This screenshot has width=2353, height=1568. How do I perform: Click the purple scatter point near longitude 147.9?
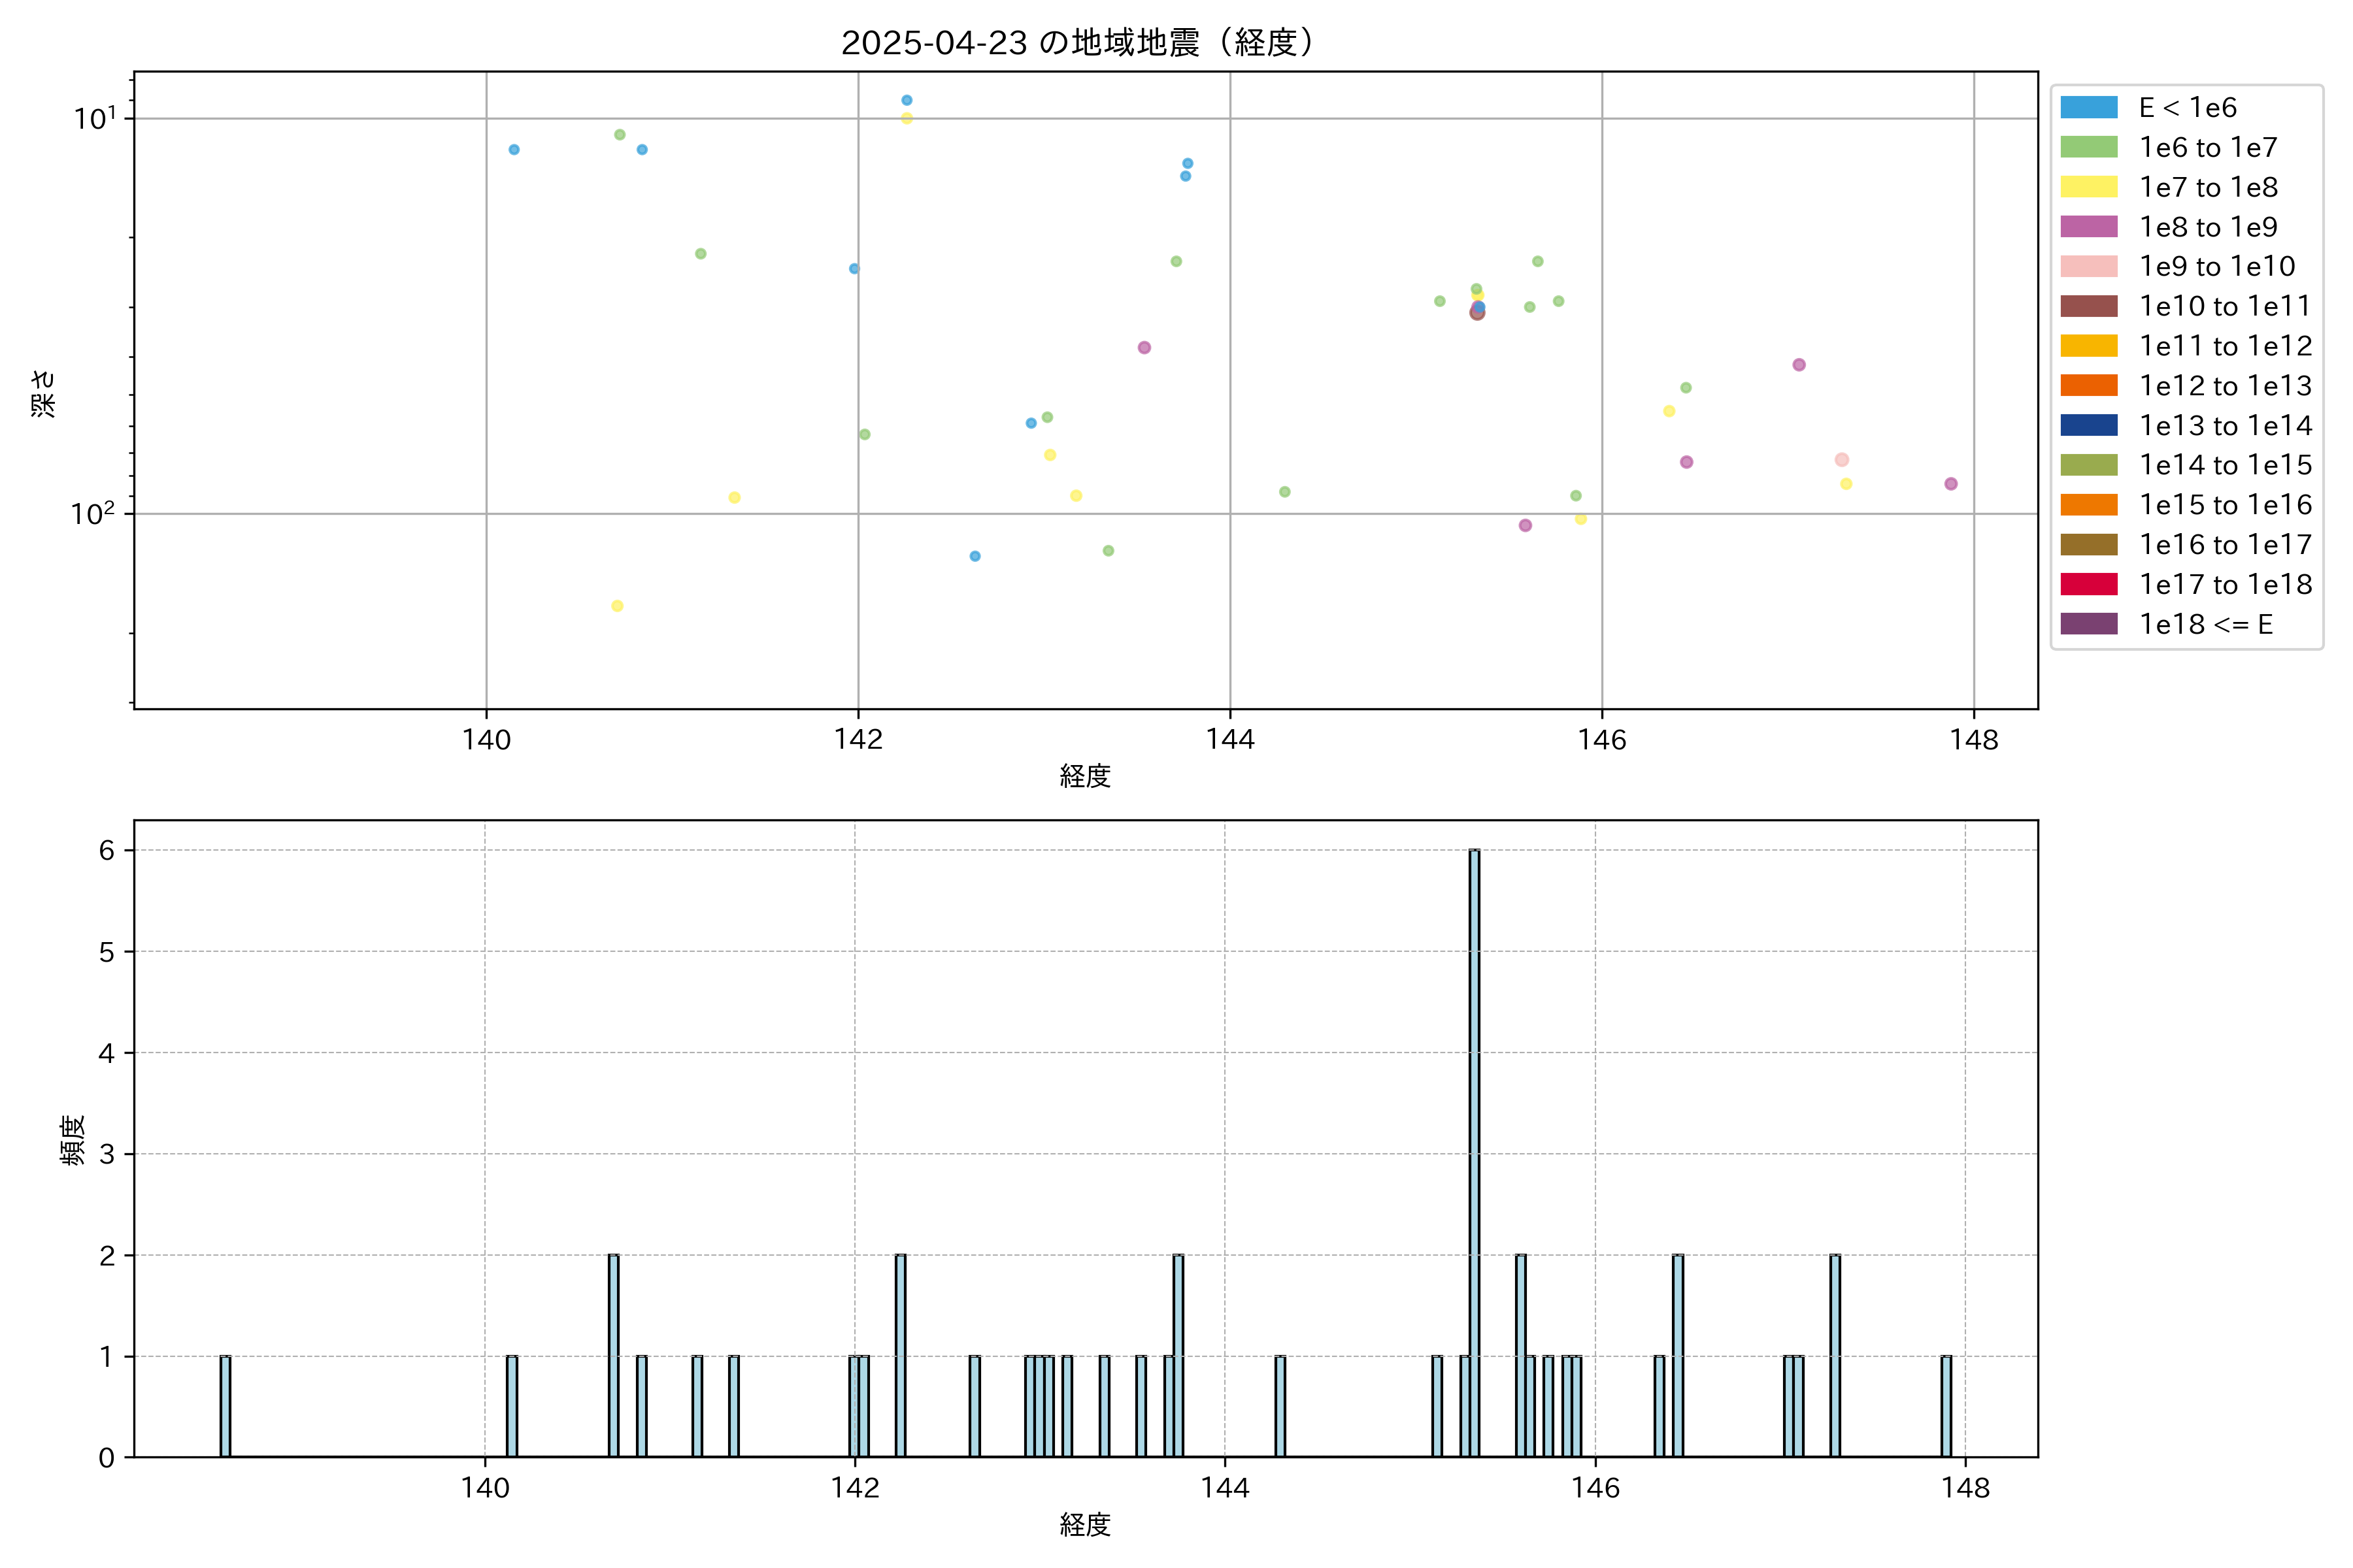click(x=1951, y=484)
